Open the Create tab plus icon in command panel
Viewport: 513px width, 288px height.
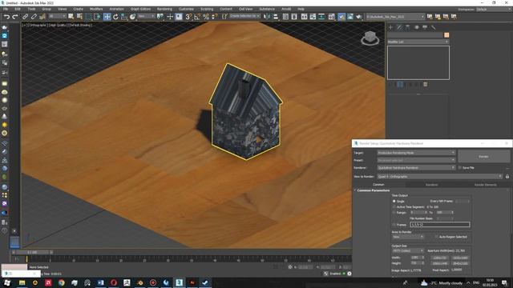[x=390, y=27]
